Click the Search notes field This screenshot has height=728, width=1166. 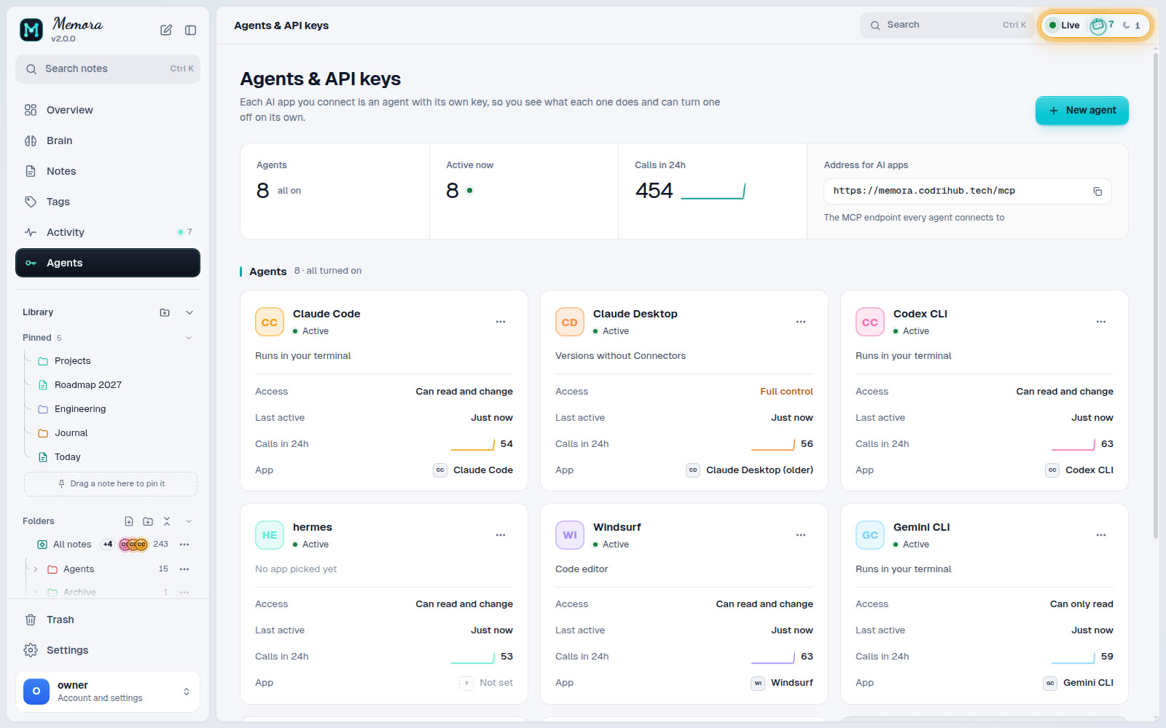[108, 69]
